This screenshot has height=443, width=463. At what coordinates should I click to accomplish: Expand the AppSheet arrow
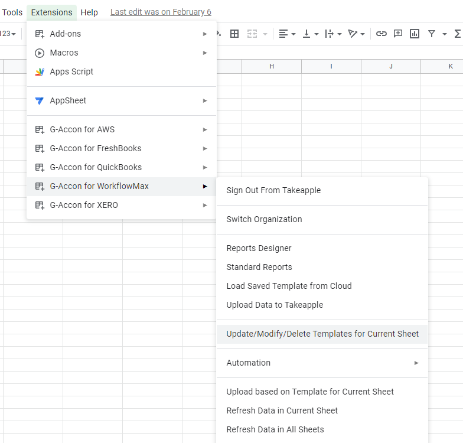[205, 100]
